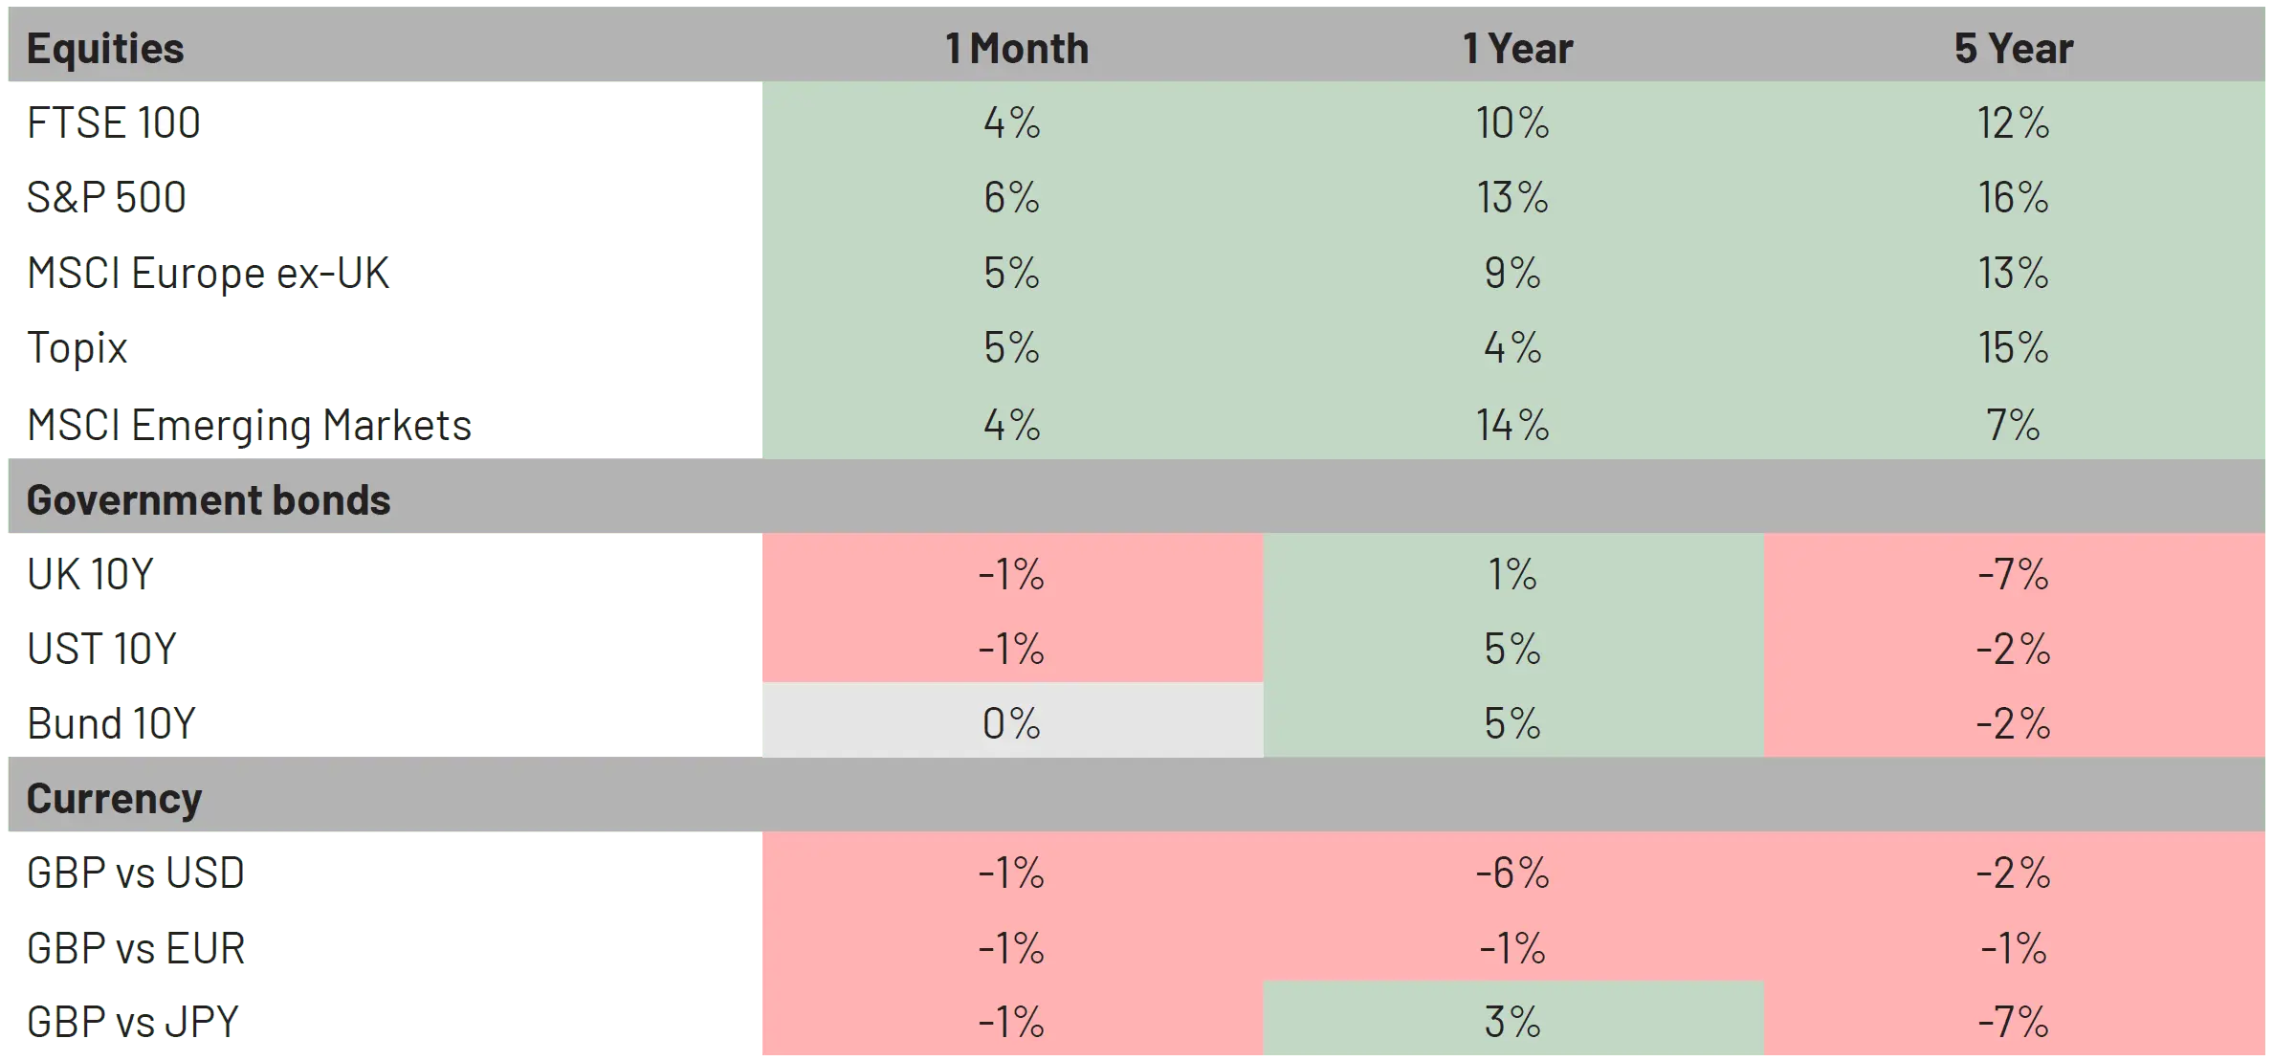This screenshot has height=1061, width=2273.
Task: Select the 5 Year column header
Action: (x=2013, y=48)
